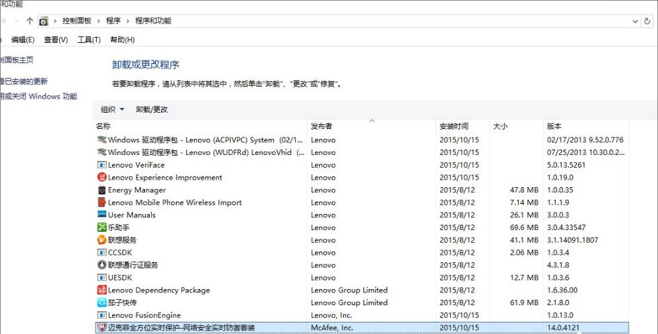Image resolution: width=658 pixels, height=334 pixels.
Task: Select Lenovo Mobile Phone Wireless Import name
Action: [175, 203]
